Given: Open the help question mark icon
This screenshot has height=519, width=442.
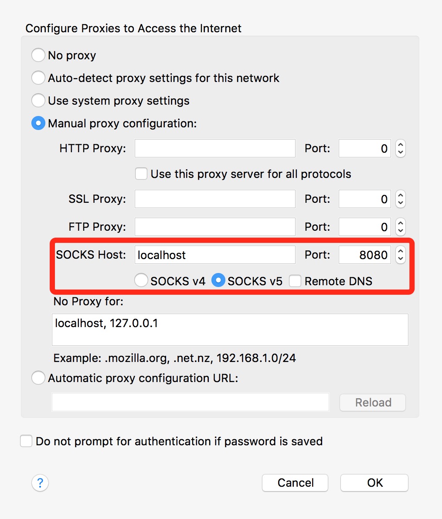Looking at the screenshot, I should pyautogui.click(x=40, y=483).
